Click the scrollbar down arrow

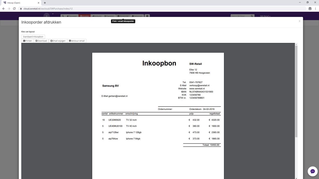tap(296, 178)
